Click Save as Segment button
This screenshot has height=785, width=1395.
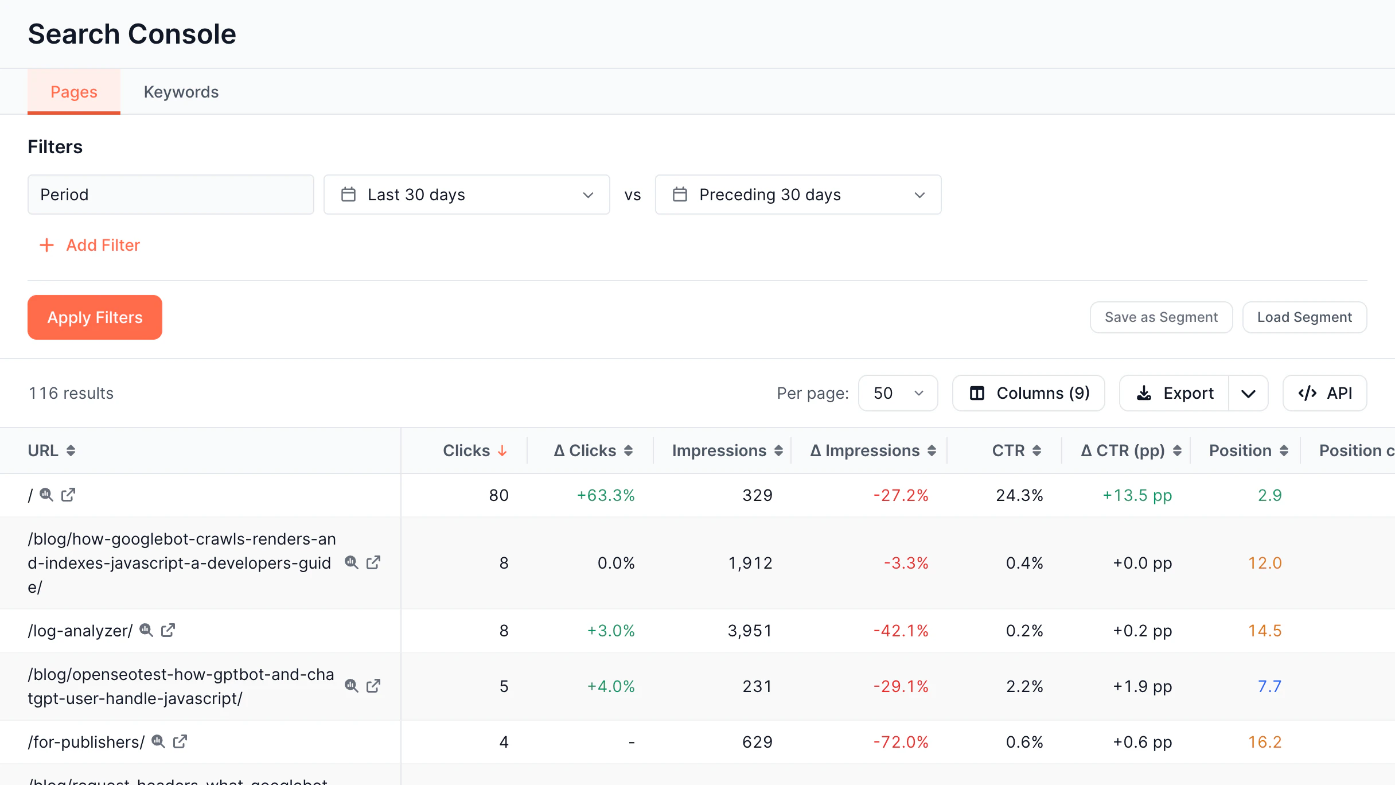(x=1161, y=317)
